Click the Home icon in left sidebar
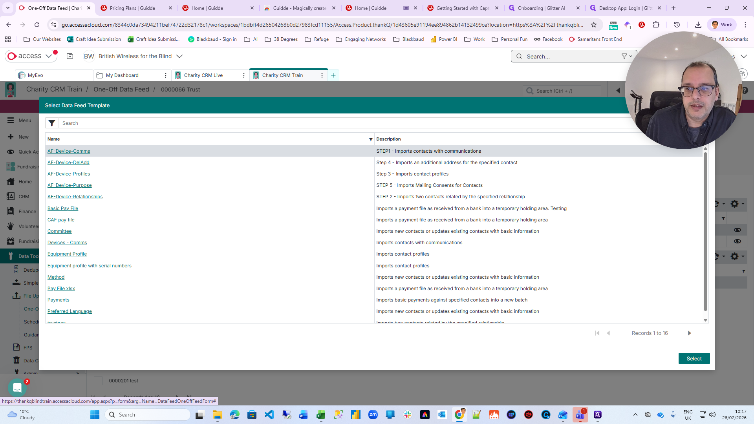 point(11,182)
